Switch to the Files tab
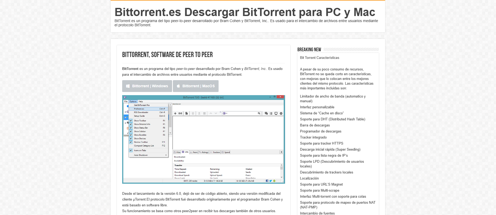496x215 pixels. 177,152
